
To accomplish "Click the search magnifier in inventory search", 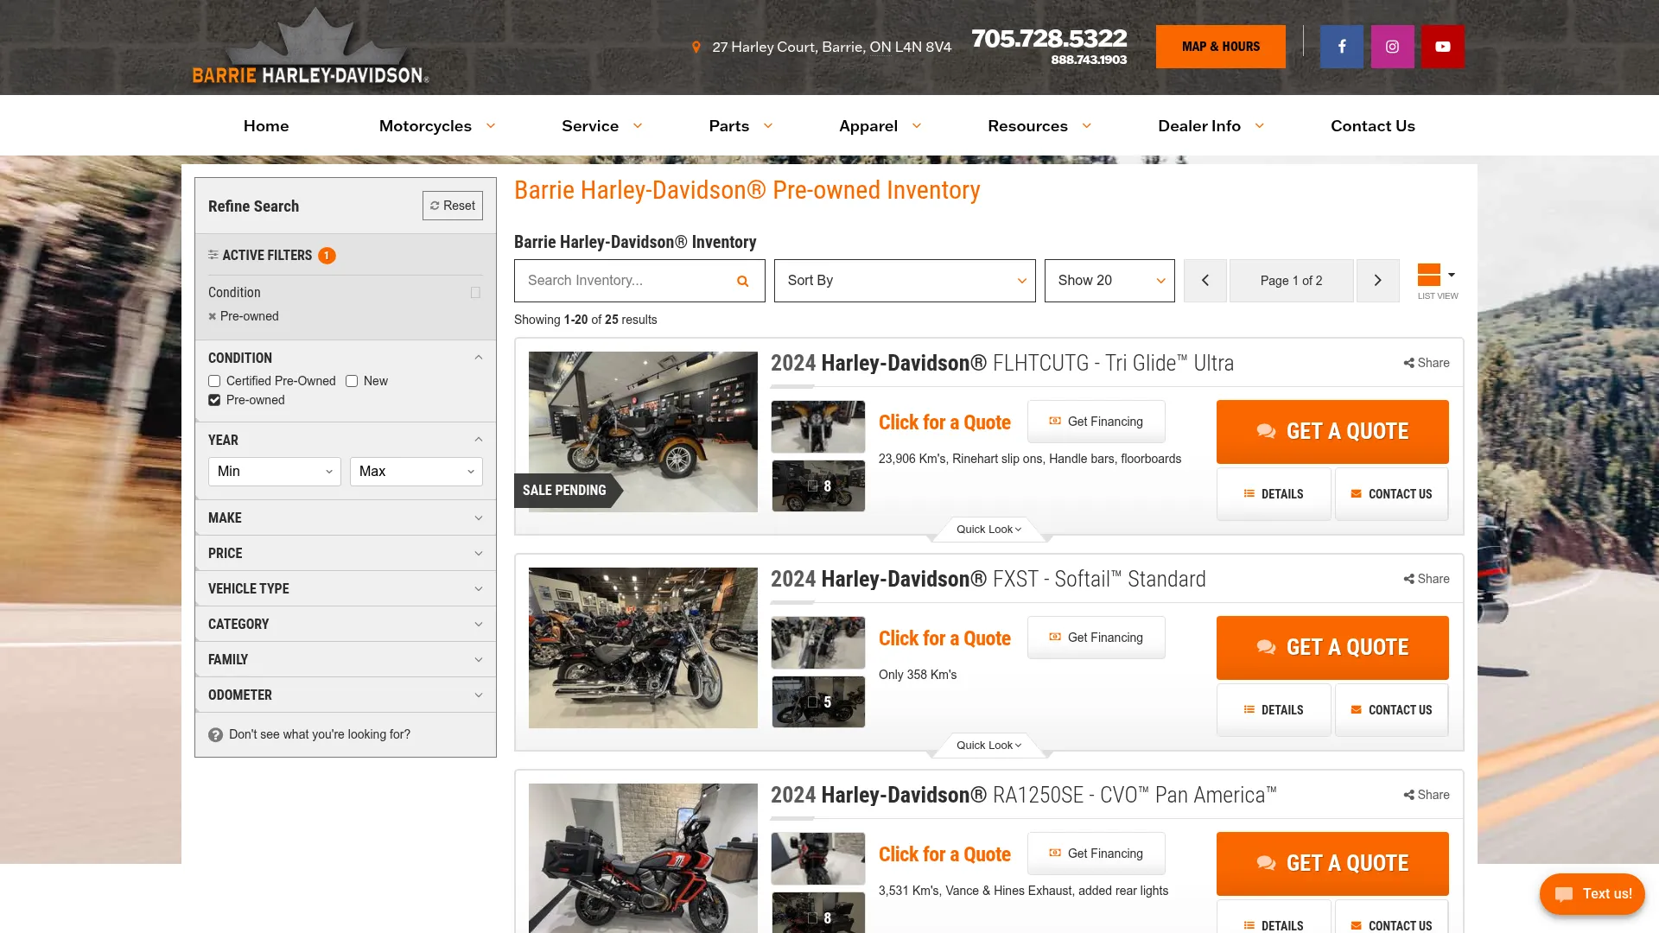I will point(742,281).
